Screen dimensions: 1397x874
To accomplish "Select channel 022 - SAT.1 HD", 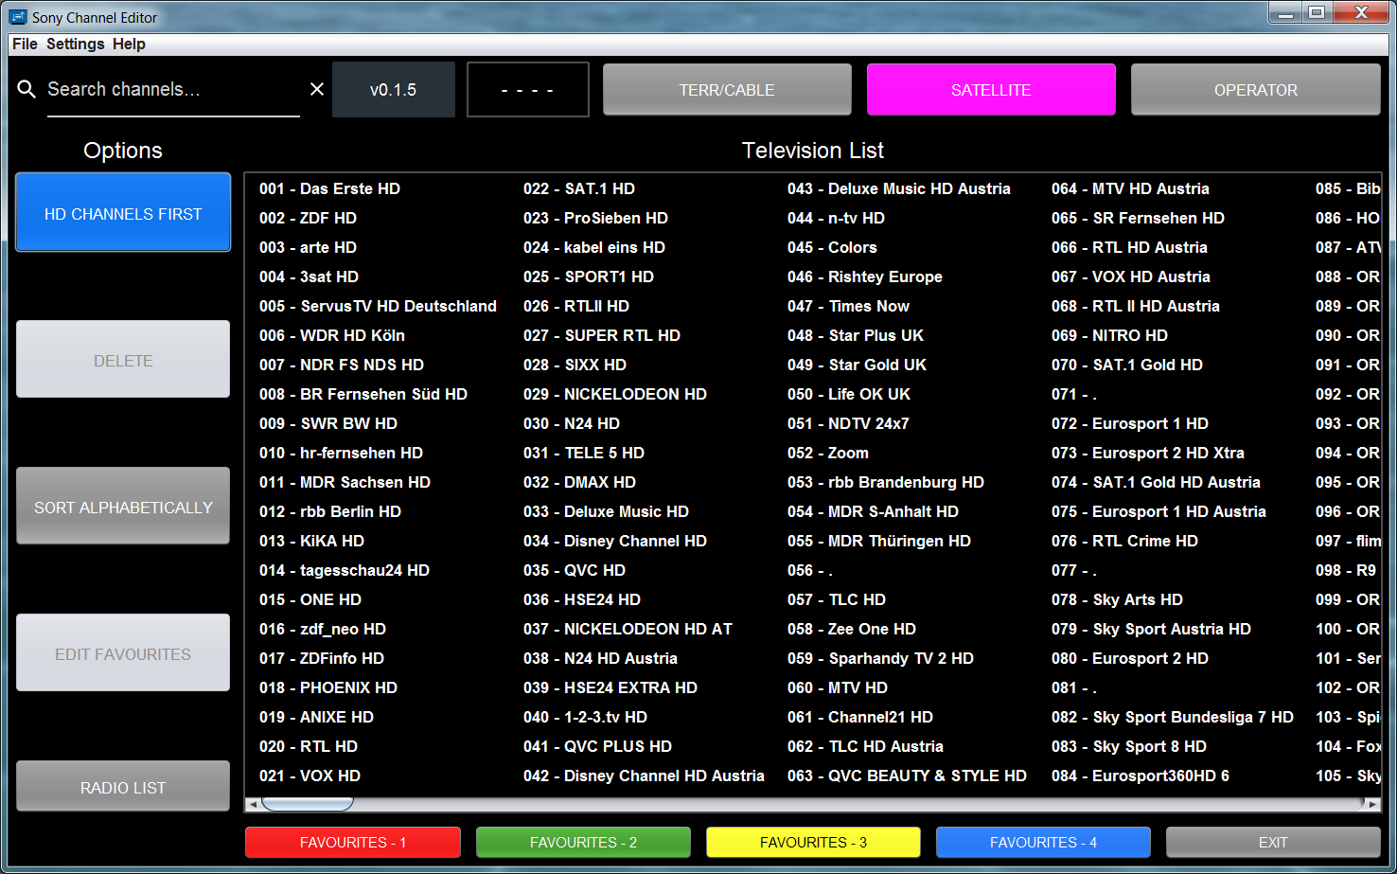I will [x=579, y=188].
